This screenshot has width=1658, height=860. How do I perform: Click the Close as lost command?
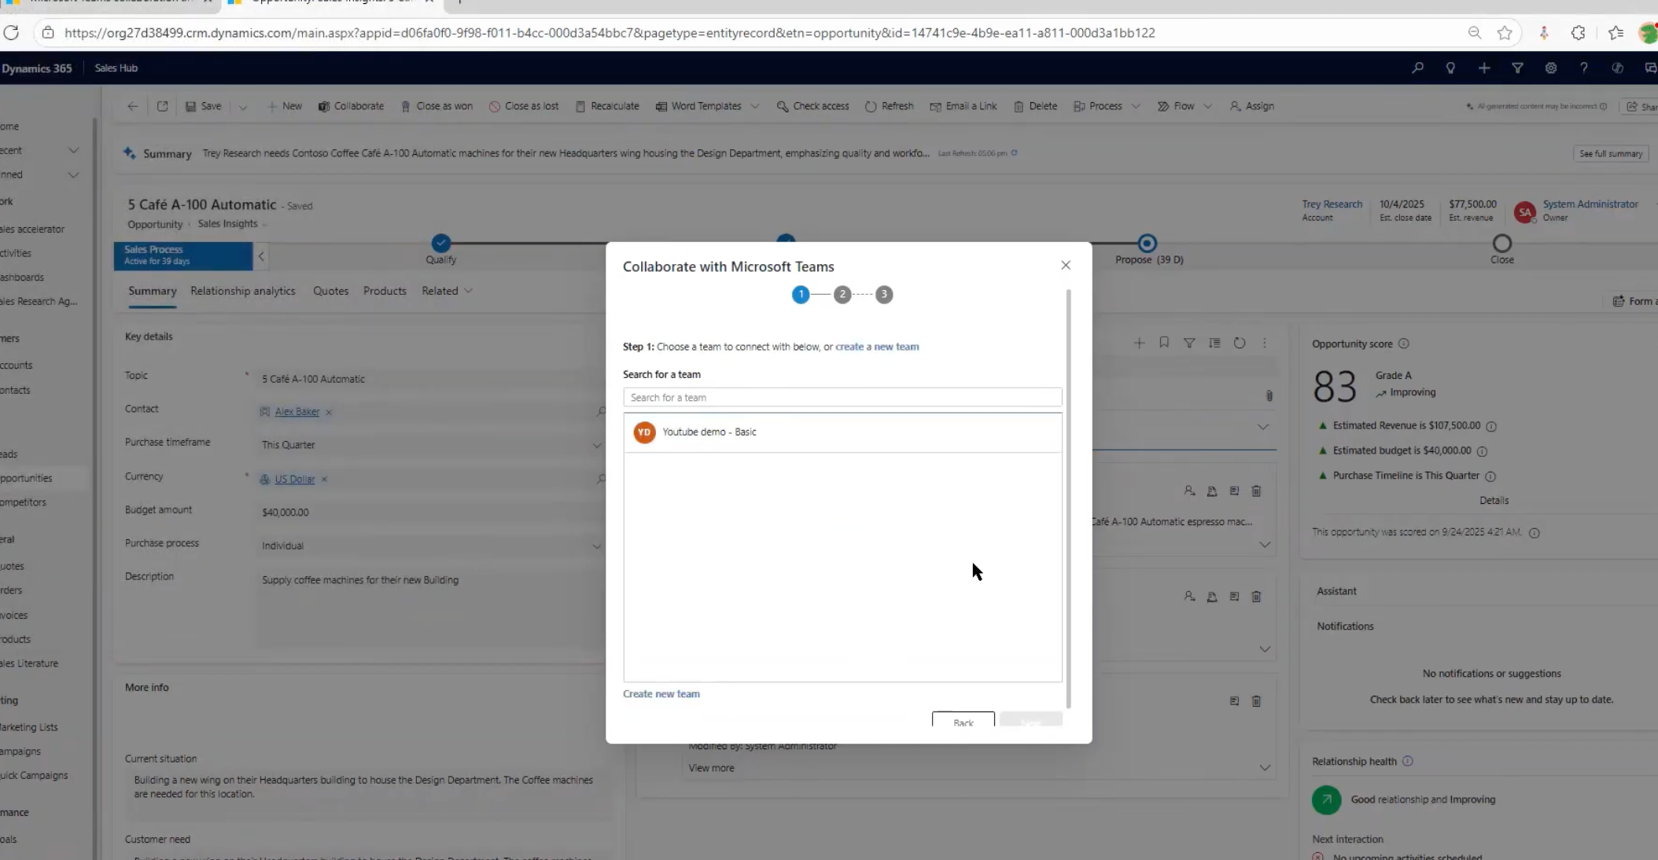(524, 107)
